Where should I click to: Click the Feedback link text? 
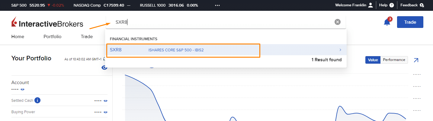(x=409, y=5)
